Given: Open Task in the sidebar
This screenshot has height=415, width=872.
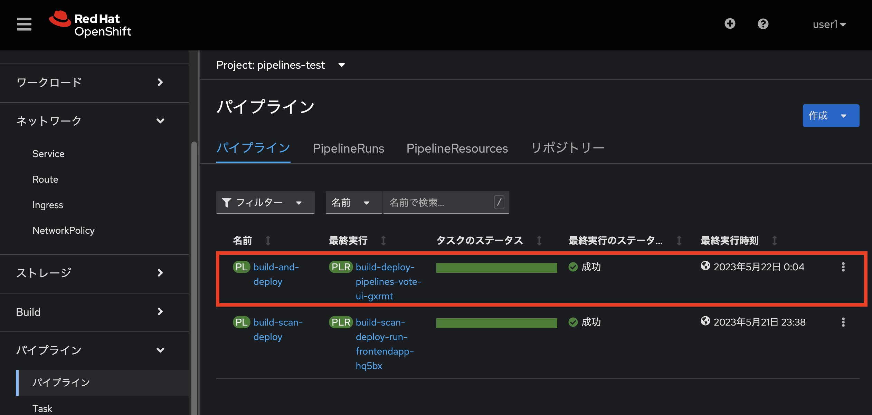Looking at the screenshot, I should click(x=42, y=408).
